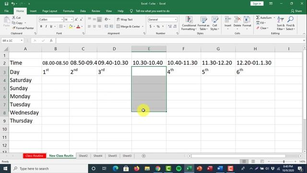Click the Copy icon
Image resolution: width=307 pixels, height=173 pixels.
pyautogui.click(x=13, y=23)
